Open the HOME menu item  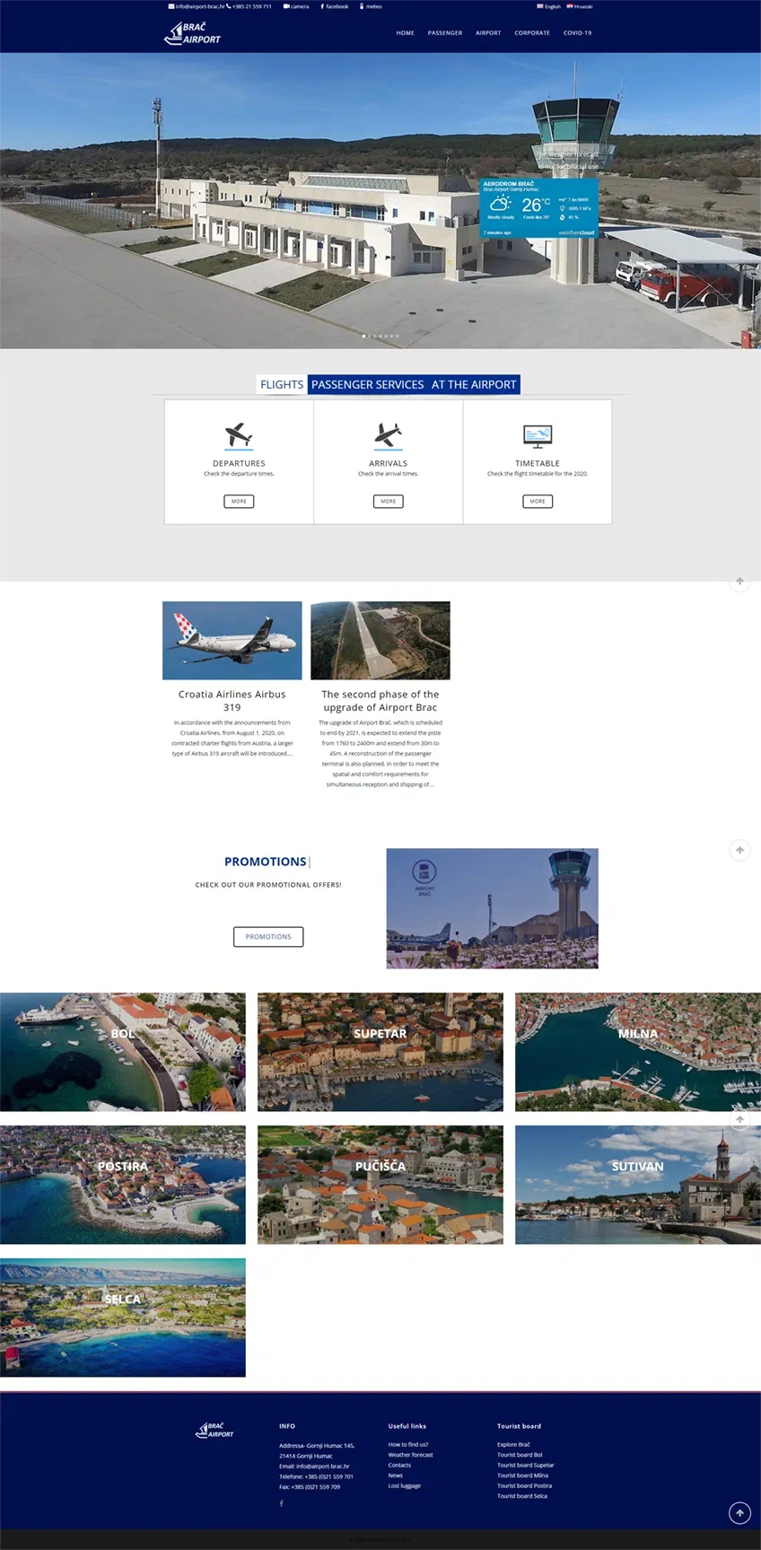406,33
